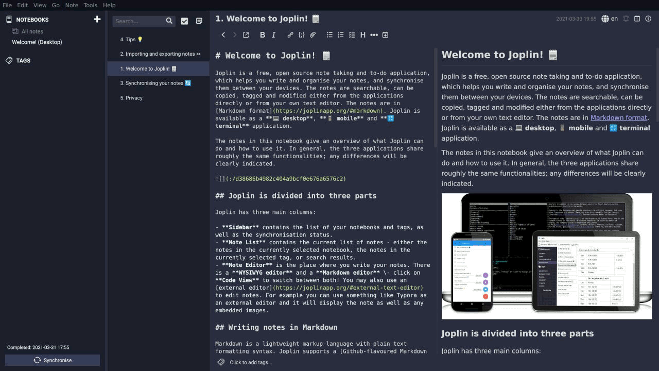The width and height of the screenshot is (659, 371).
Task: Open the Help menu
Action: pos(109,5)
